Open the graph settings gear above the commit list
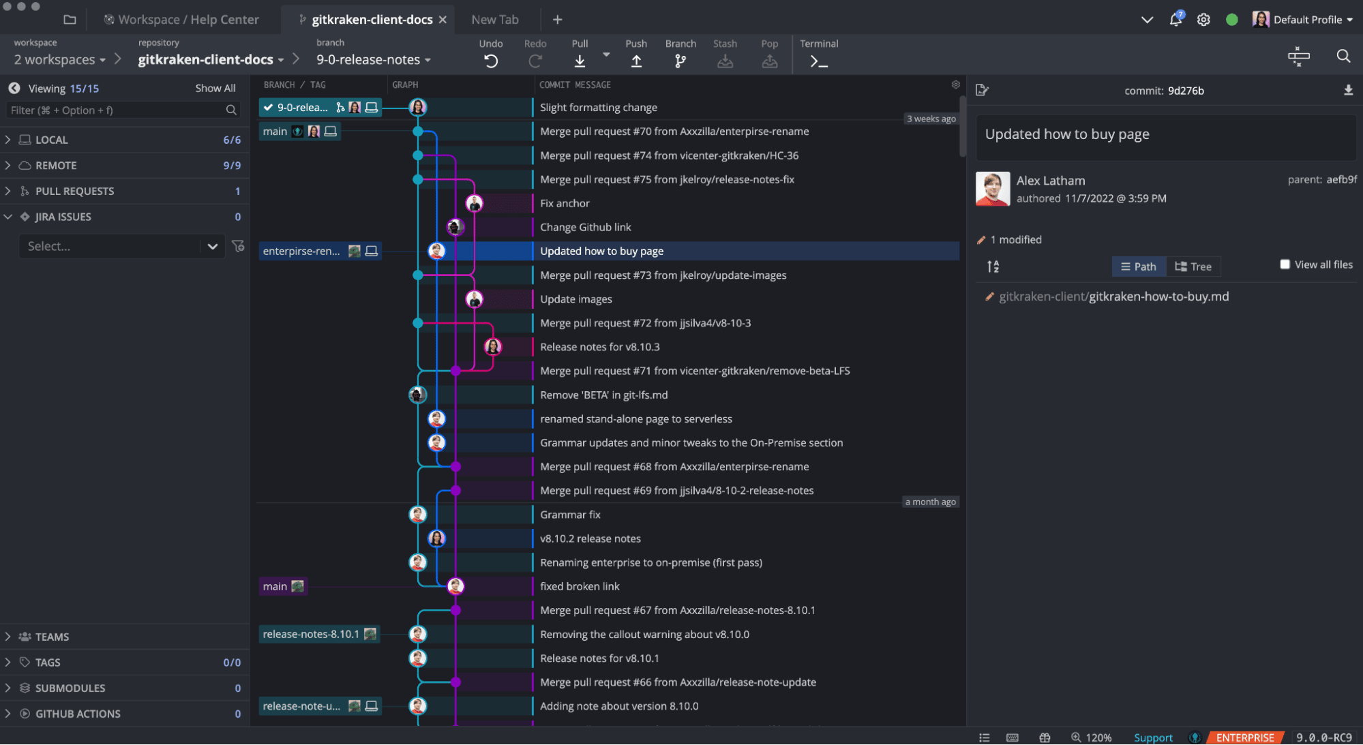The height and width of the screenshot is (745, 1363). pos(955,84)
